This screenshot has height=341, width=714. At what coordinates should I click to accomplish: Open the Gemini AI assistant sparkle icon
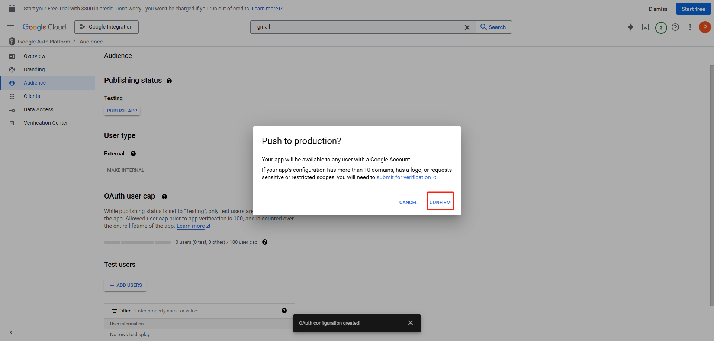pyautogui.click(x=631, y=27)
